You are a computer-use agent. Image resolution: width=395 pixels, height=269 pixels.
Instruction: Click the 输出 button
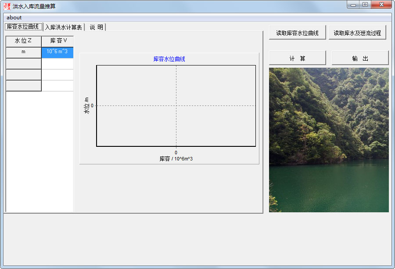point(360,58)
